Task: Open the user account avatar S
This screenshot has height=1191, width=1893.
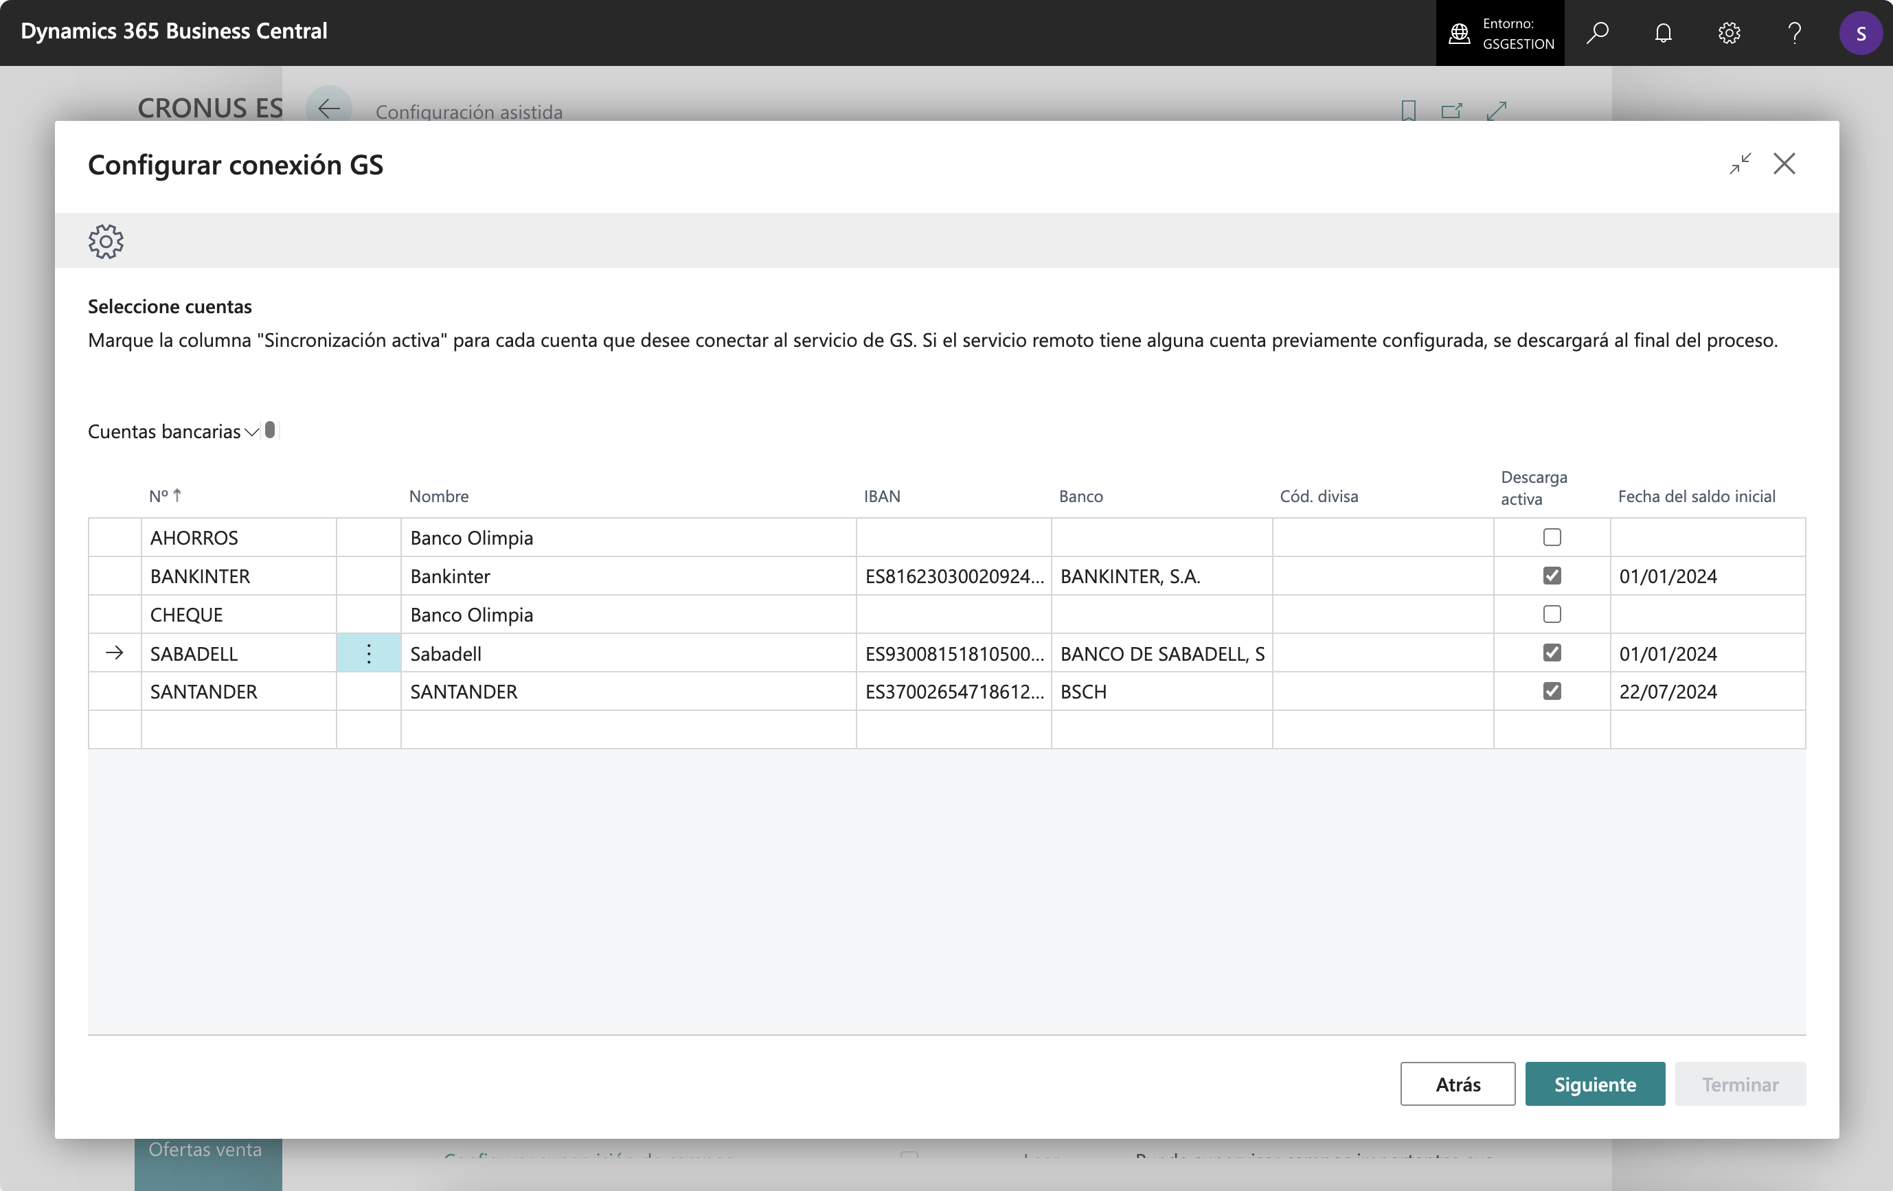Action: point(1861,33)
